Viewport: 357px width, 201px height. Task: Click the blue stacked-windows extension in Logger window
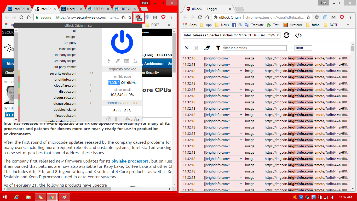[x=325, y=17]
